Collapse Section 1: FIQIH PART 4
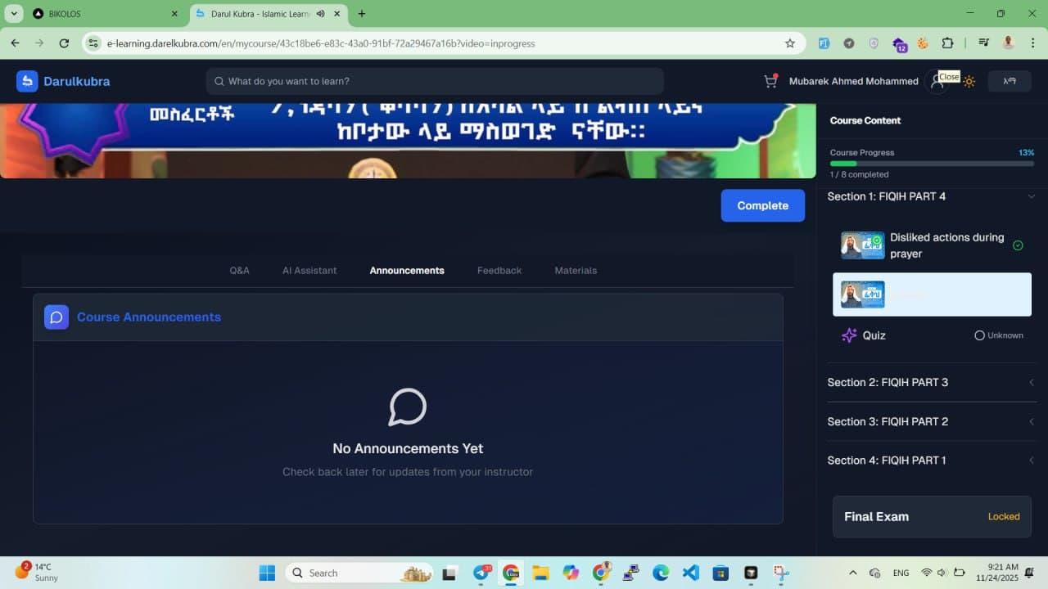 pyautogui.click(x=1031, y=196)
